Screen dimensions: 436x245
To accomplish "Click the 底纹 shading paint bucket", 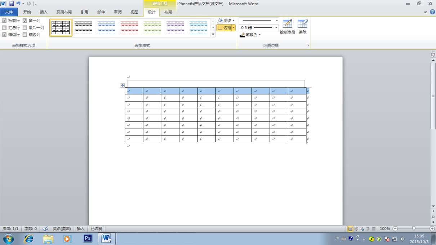I will [220, 21].
